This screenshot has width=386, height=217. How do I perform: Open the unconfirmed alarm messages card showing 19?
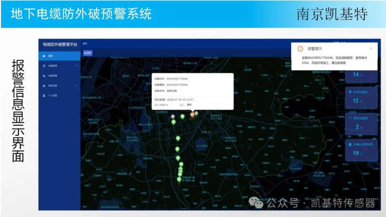tap(361, 150)
